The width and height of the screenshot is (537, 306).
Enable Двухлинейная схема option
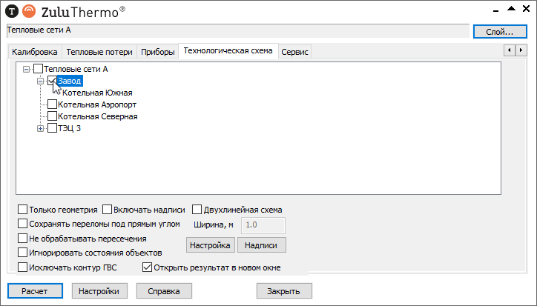(x=197, y=210)
